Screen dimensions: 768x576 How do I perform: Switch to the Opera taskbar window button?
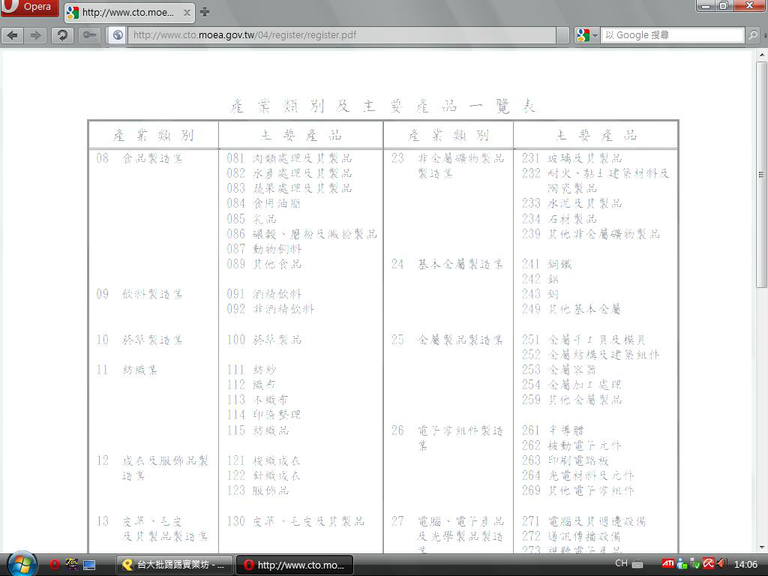coord(295,565)
